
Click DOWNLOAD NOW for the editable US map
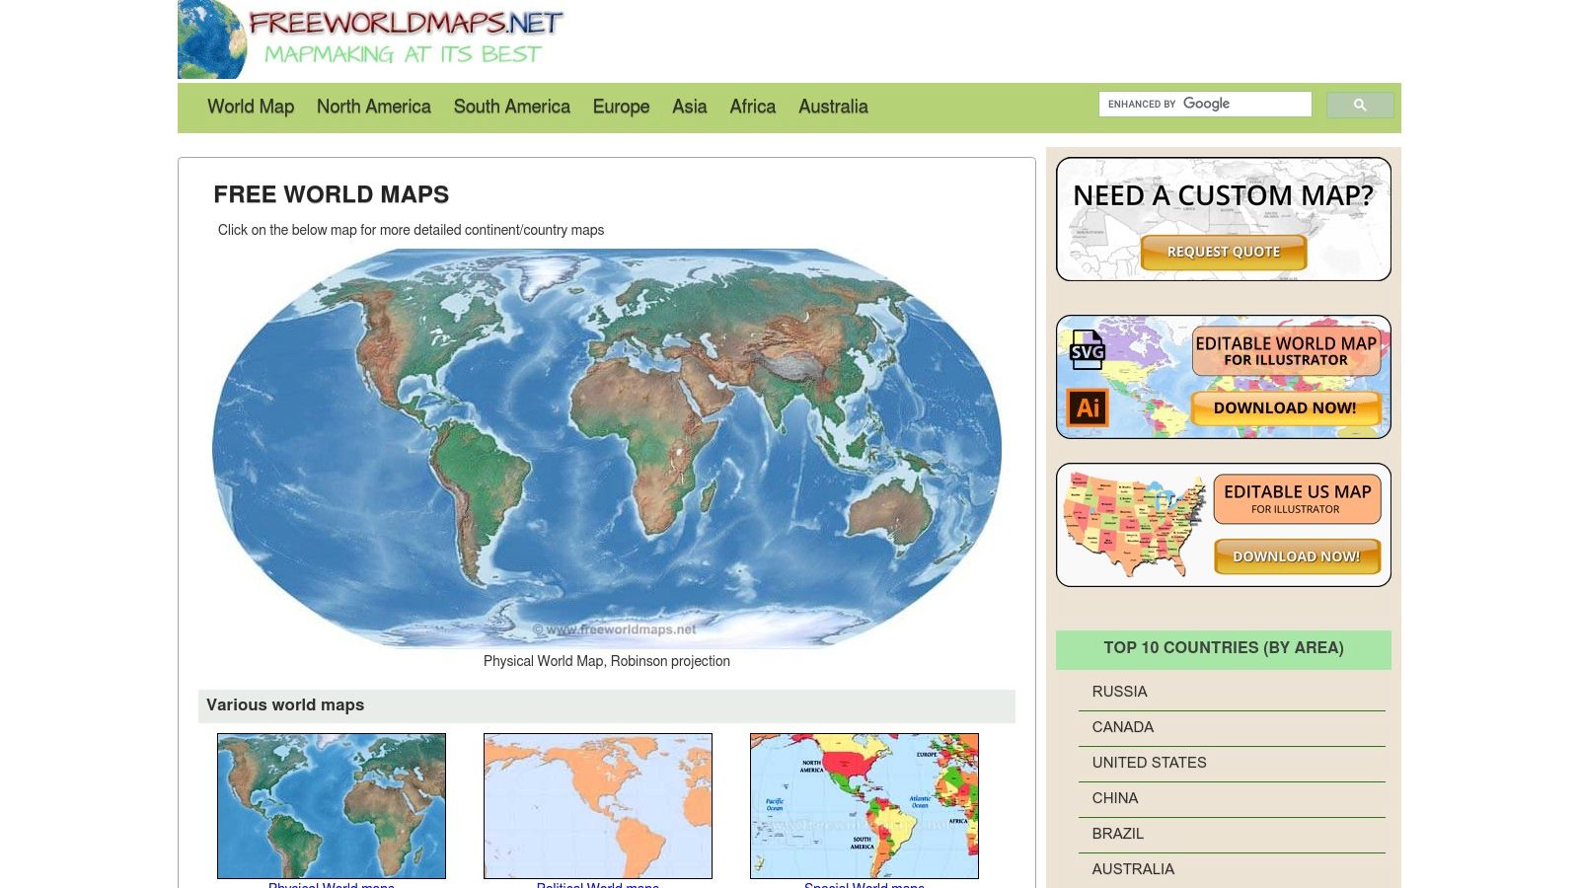1296,556
